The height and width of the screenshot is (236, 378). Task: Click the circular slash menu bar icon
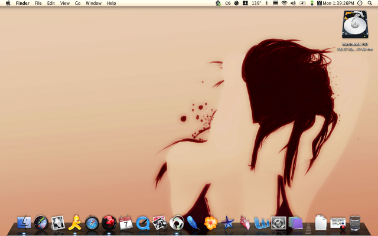(x=360, y=3)
